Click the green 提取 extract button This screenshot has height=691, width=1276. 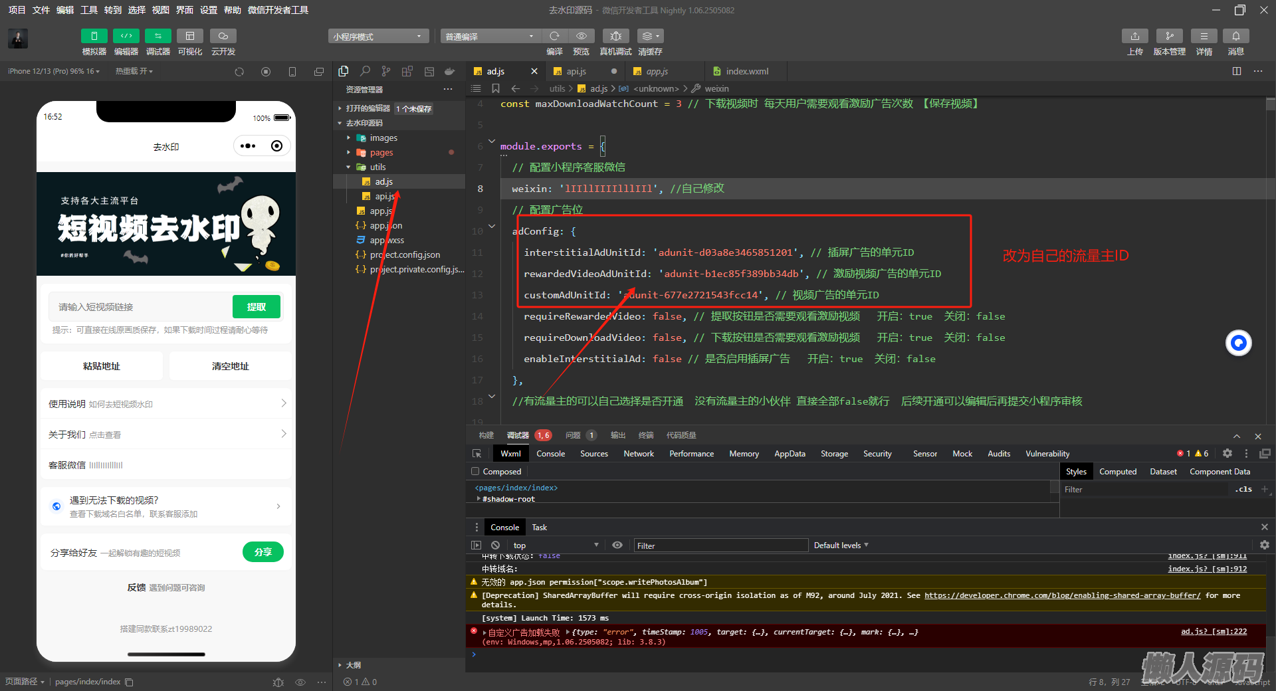point(256,307)
